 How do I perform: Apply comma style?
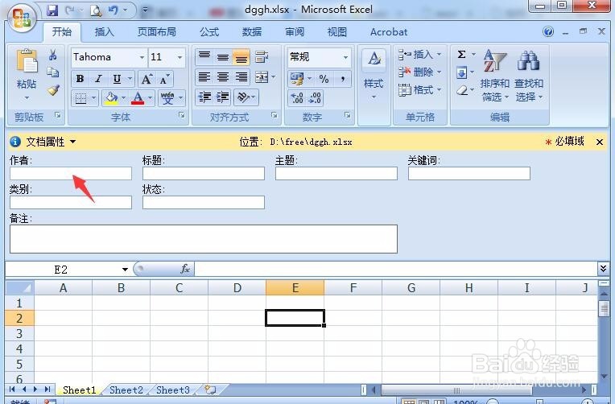pyautogui.click(x=343, y=79)
